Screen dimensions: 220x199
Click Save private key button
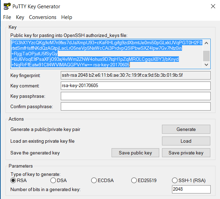point(186,153)
